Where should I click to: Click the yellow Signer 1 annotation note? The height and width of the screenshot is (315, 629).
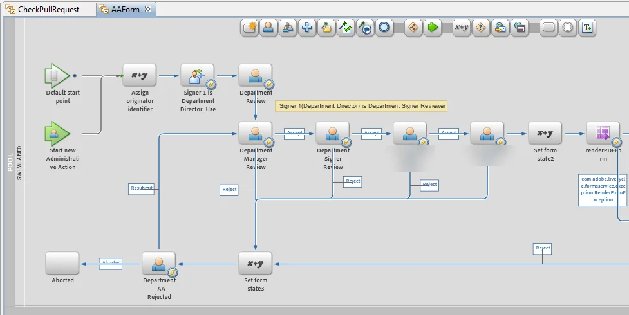click(x=361, y=106)
